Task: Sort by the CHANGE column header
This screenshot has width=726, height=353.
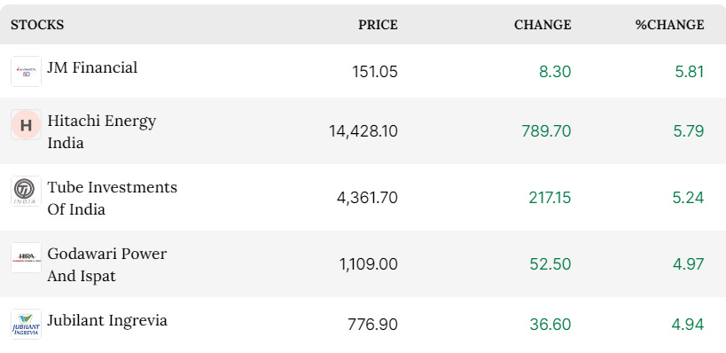Action: [543, 25]
